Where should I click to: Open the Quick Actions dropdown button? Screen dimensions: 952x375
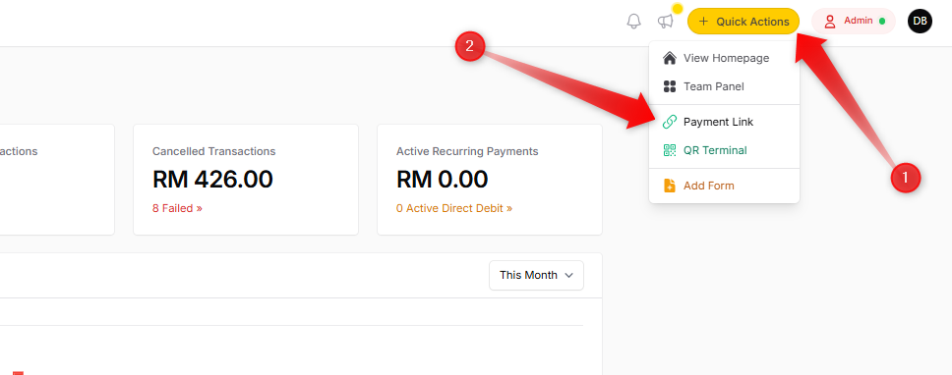point(744,22)
